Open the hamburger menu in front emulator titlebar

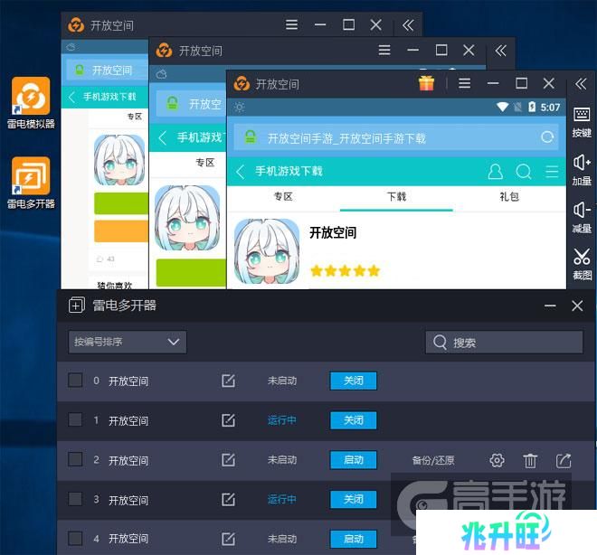(464, 83)
